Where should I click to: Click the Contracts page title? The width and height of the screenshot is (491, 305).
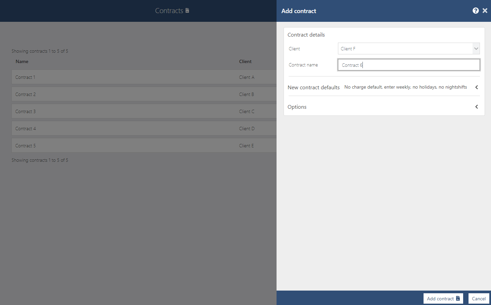pyautogui.click(x=169, y=11)
